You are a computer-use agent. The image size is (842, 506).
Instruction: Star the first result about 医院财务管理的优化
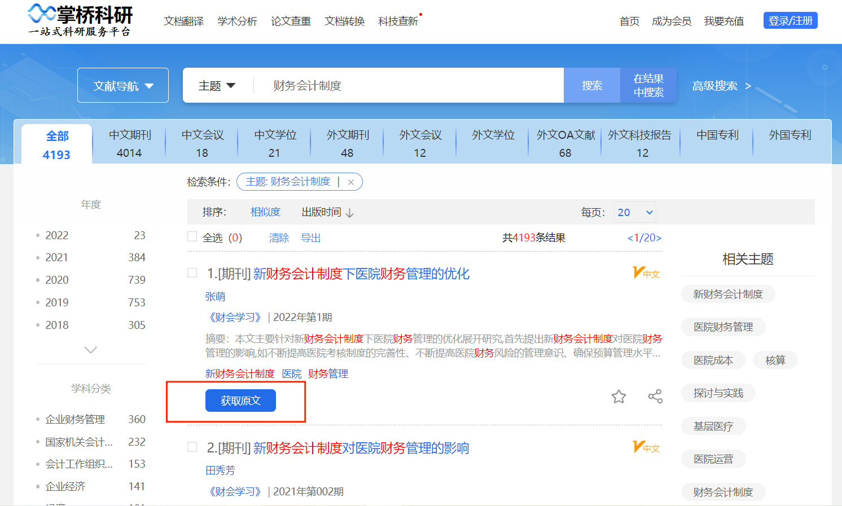click(x=619, y=397)
